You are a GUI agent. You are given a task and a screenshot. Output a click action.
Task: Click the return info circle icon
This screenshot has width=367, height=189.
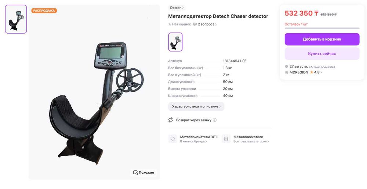215,120
